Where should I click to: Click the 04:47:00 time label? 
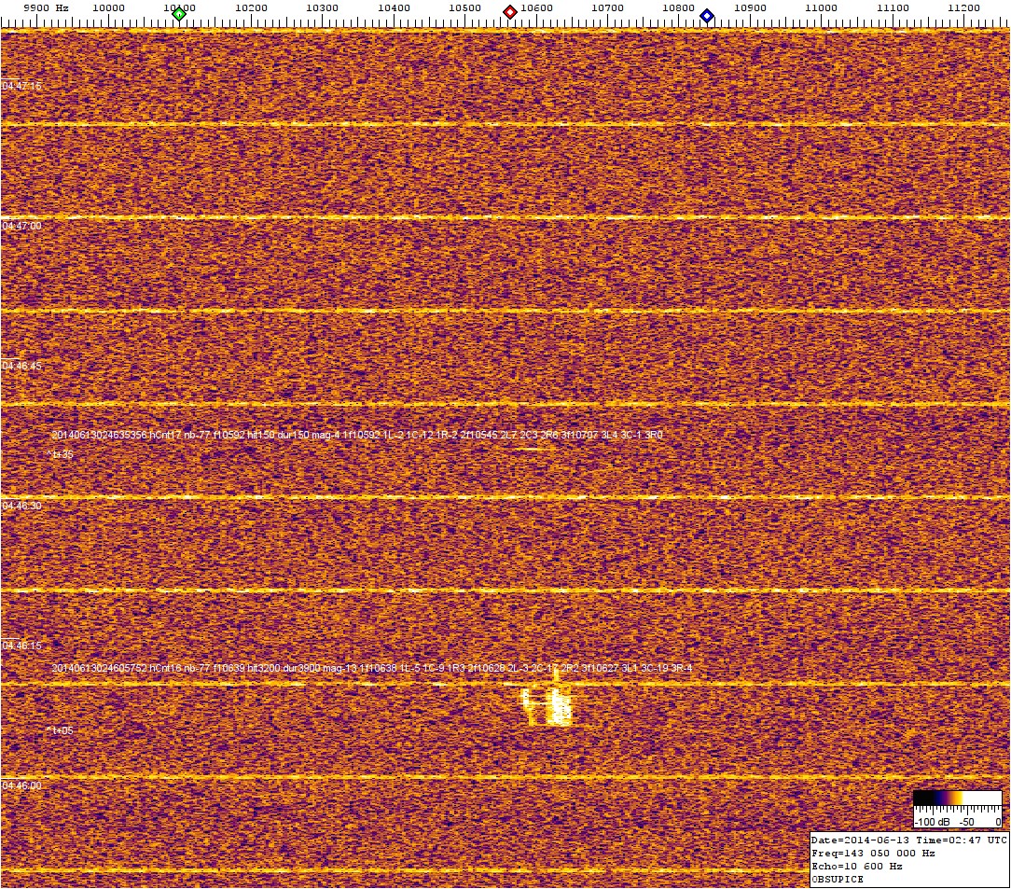21,226
